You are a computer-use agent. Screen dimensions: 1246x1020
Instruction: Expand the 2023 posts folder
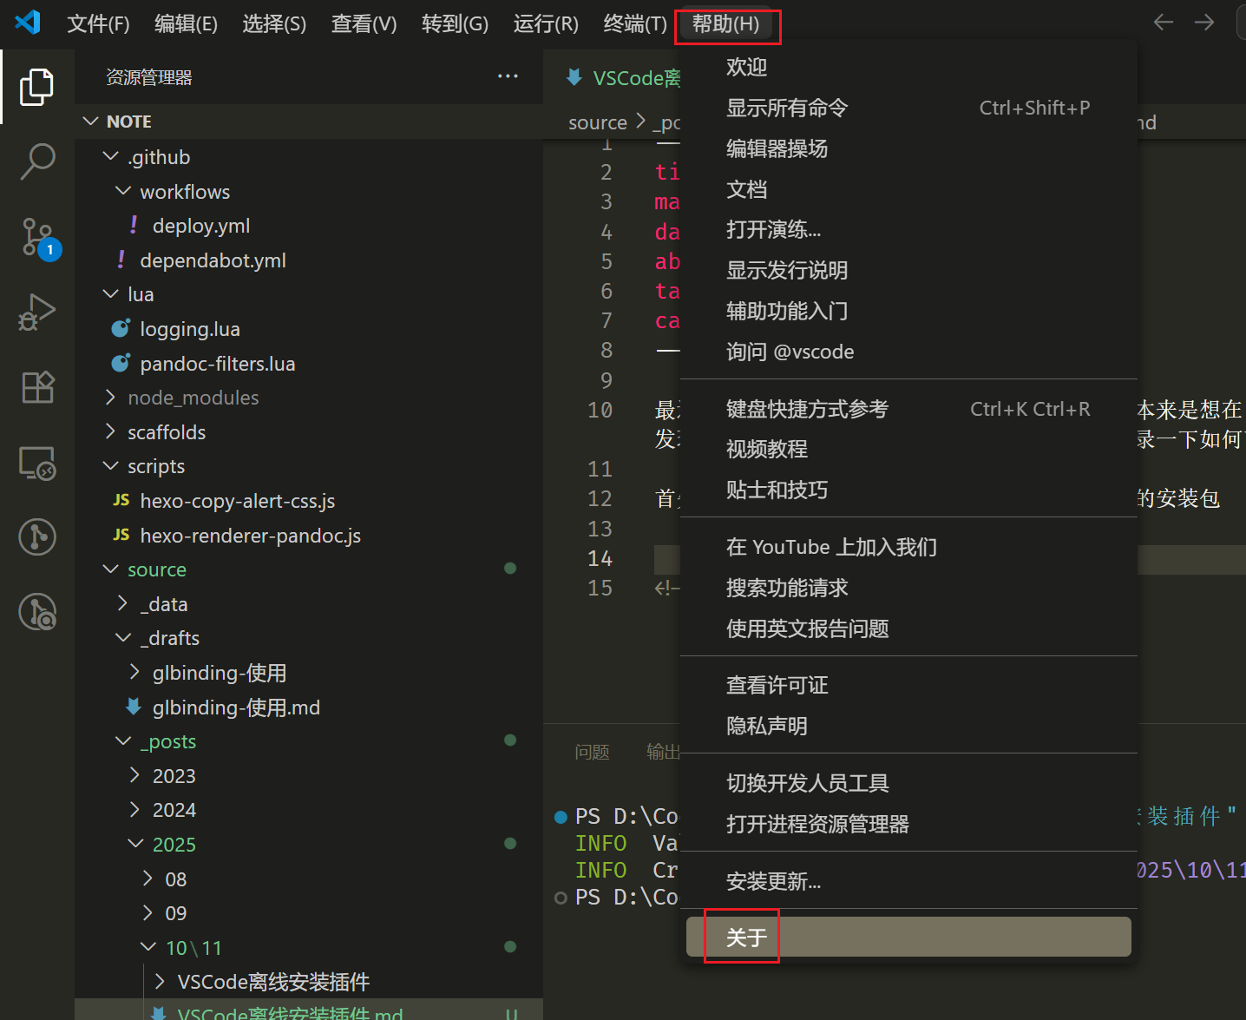[174, 776]
